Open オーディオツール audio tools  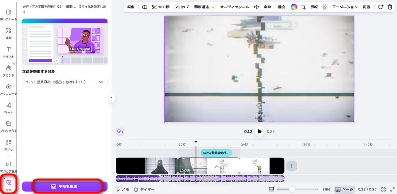click(235, 7)
